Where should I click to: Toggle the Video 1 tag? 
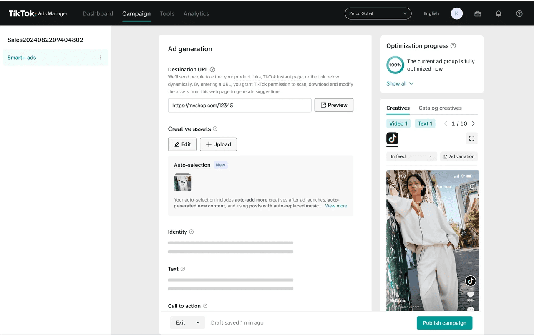(398, 123)
